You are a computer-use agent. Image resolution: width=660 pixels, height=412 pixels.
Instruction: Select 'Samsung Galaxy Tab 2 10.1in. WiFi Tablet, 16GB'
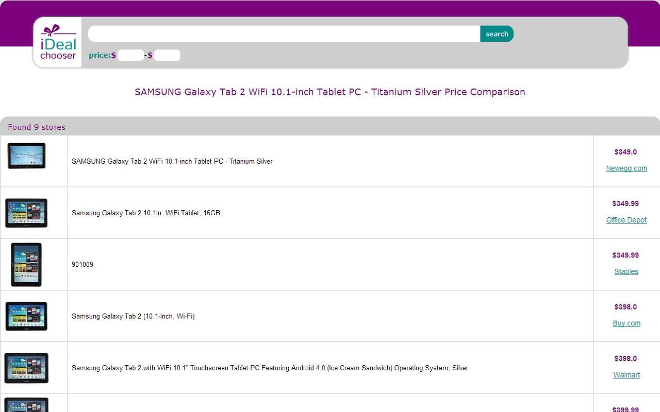146,213
